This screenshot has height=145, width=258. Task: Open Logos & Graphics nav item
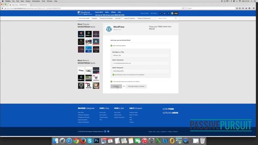[x=129, y=19]
